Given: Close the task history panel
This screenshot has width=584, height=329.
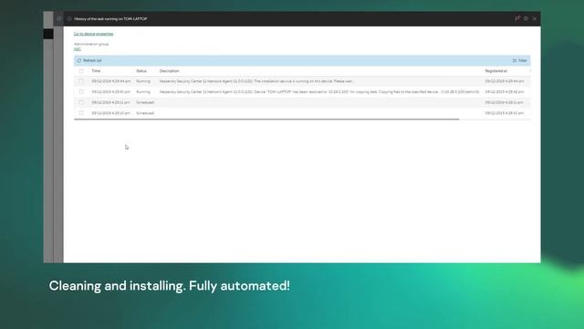Looking at the screenshot, I should pyautogui.click(x=535, y=18).
